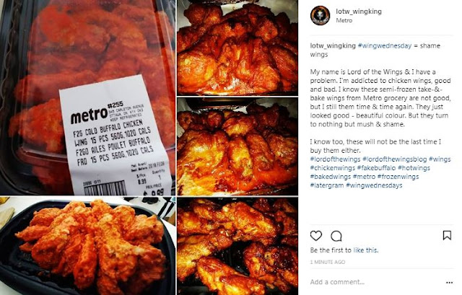Open the Metro location link
Viewport: 462px width, 295px height.
344,20
